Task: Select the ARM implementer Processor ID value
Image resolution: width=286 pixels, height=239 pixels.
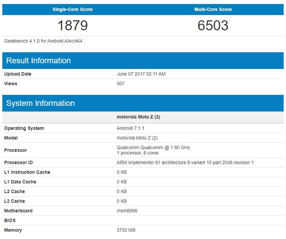Action: pos(185,162)
